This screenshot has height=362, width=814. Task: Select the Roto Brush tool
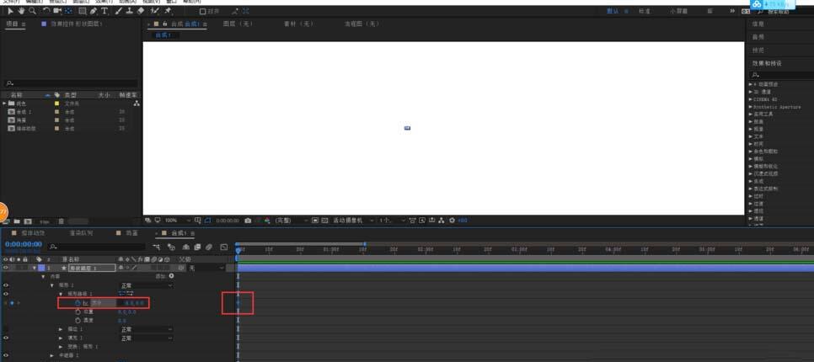155,11
